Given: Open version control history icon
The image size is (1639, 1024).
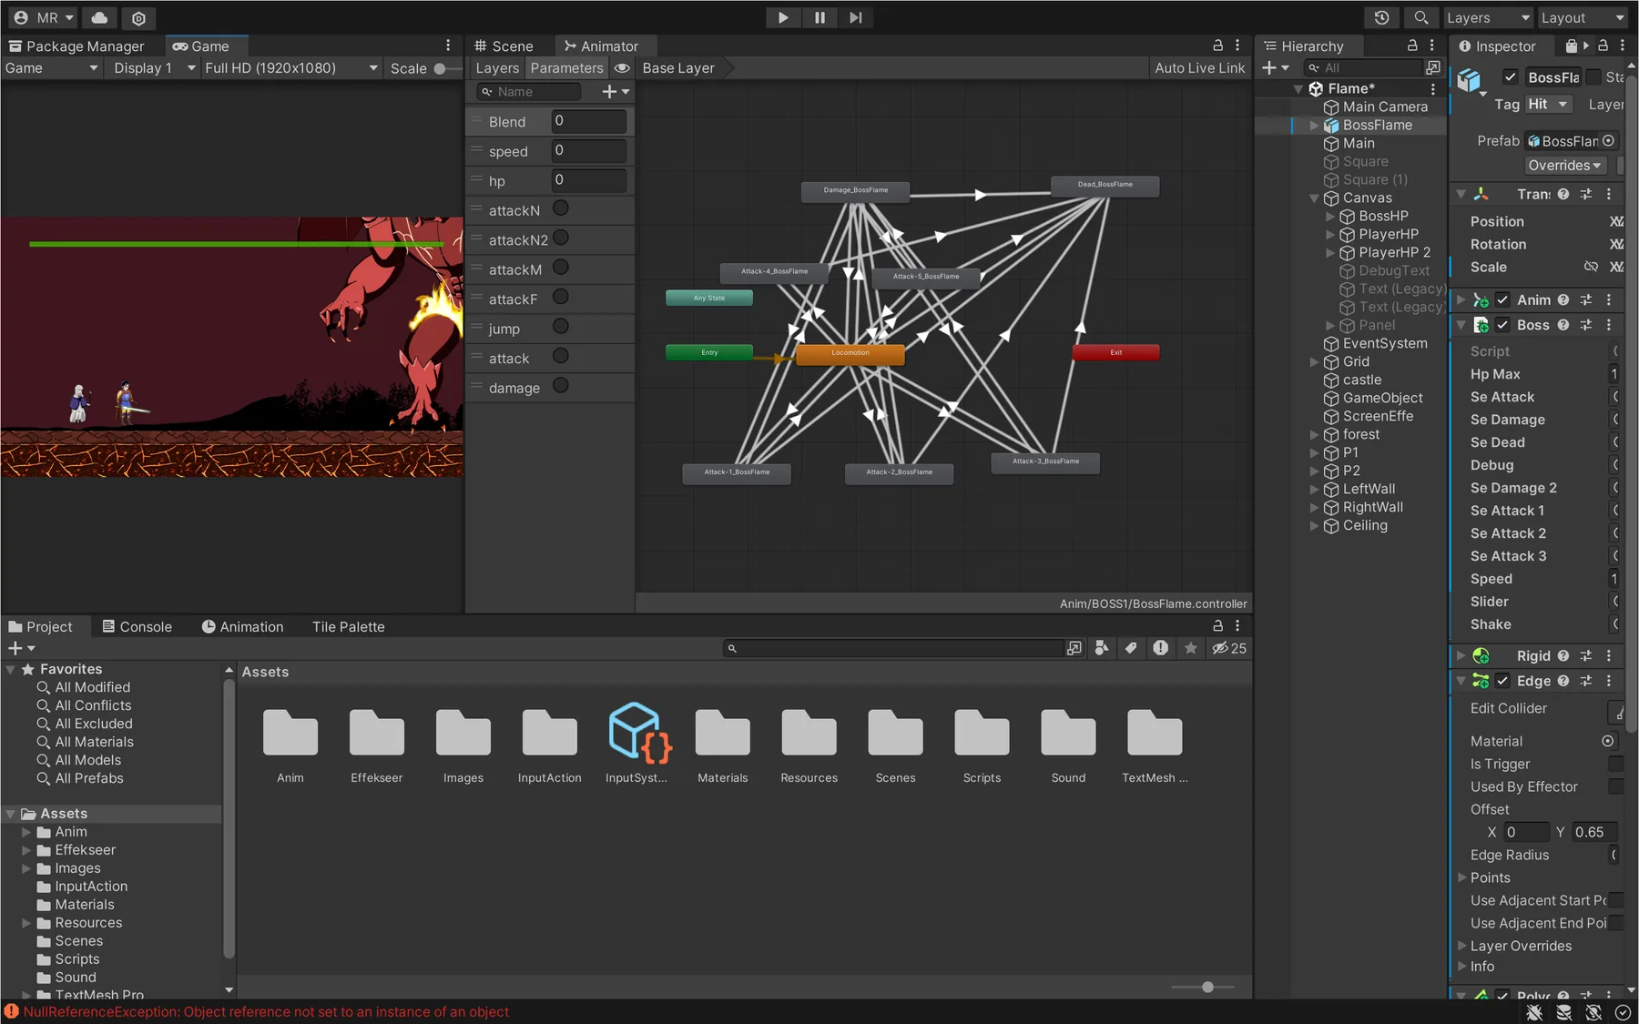Looking at the screenshot, I should tap(1381, 17).
